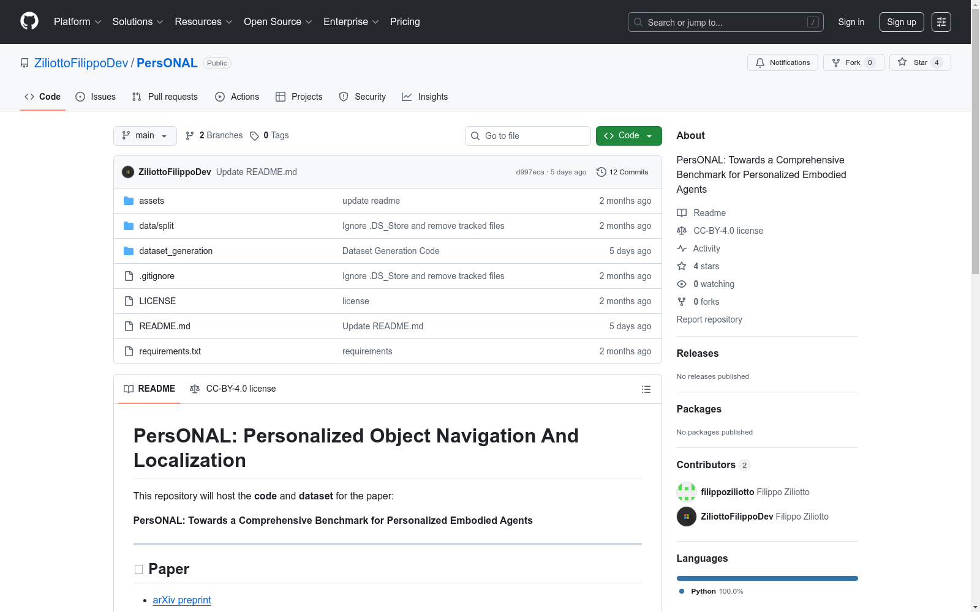The width and height of the screenshot is (980, 612).
Task: Click the scale icon beside CC-BY-4.0 license
Action: [x=682, y=231]
